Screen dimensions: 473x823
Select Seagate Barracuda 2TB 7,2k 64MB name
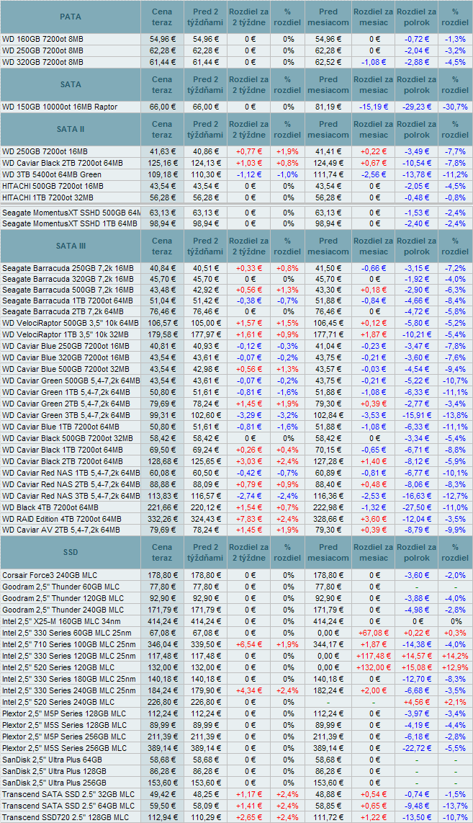(x=63, y=312)
